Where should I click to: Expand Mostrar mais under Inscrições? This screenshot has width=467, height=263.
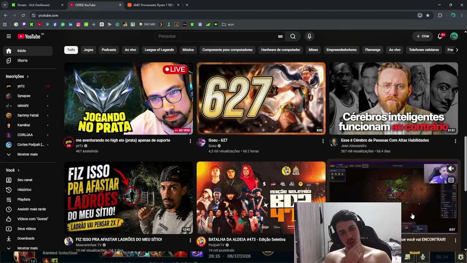(x=28, y=154)
